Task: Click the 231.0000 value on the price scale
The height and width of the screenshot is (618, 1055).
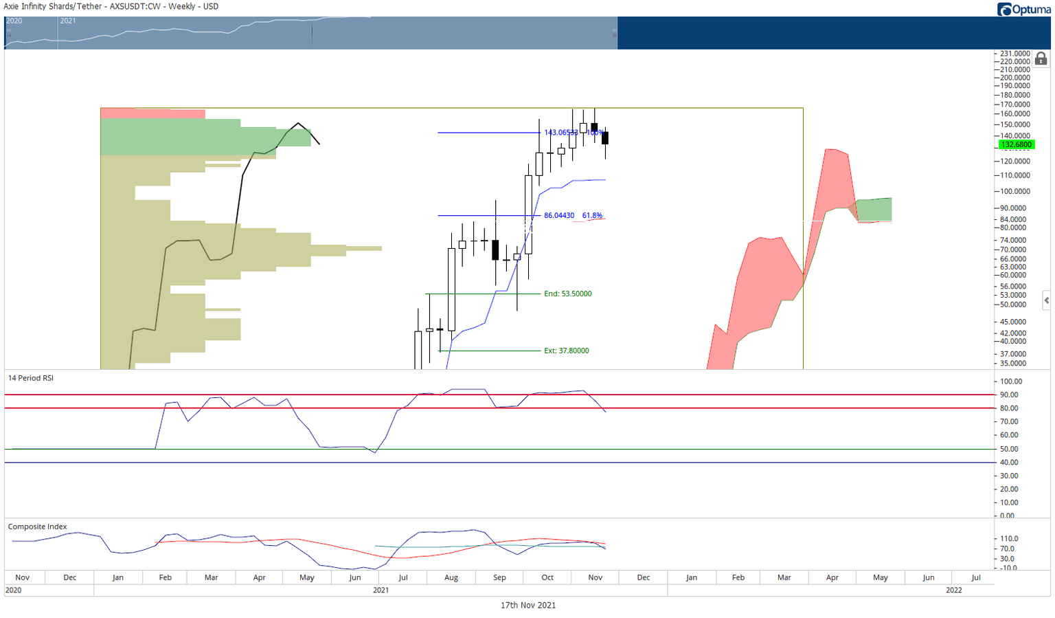Action: click(1015, 54)
